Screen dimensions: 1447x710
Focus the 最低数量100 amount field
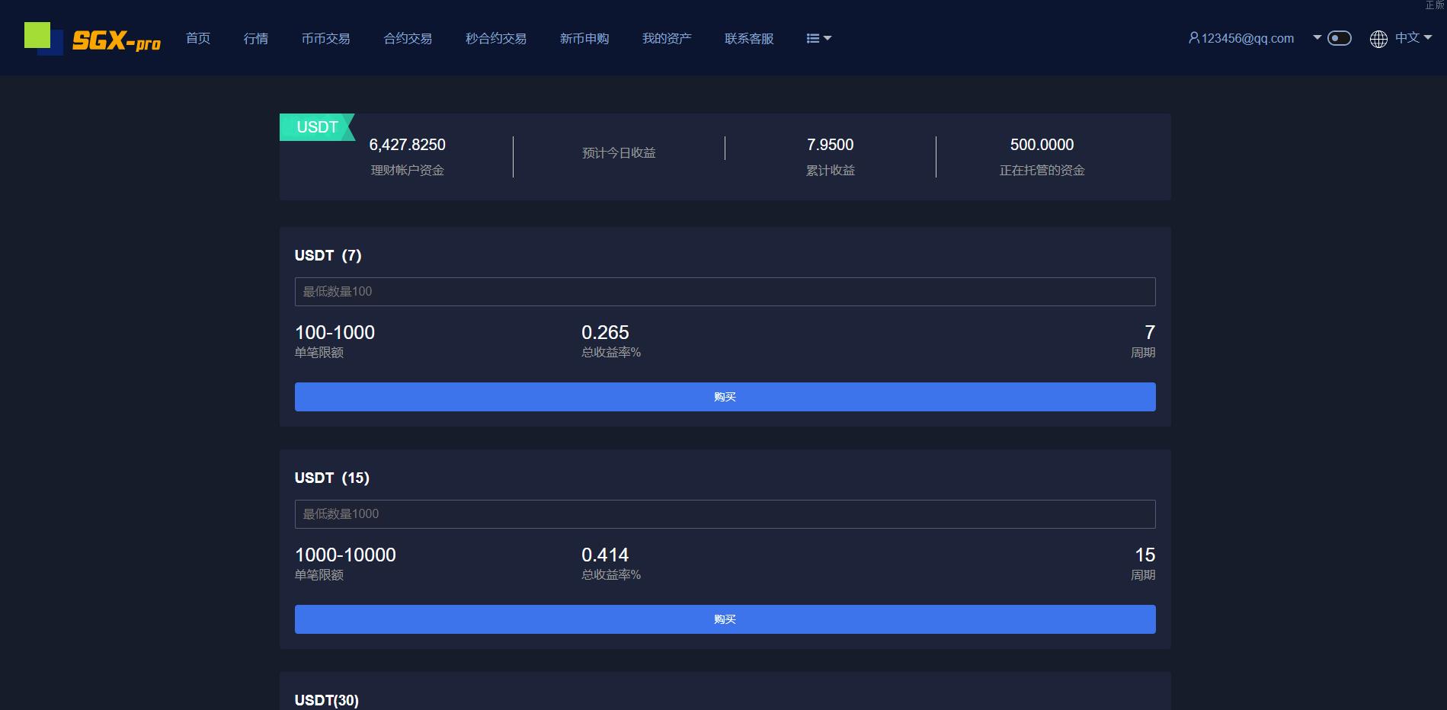(725, 292)
